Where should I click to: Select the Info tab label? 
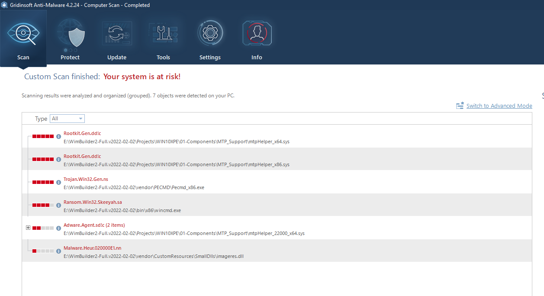click(x=257, y=58)
